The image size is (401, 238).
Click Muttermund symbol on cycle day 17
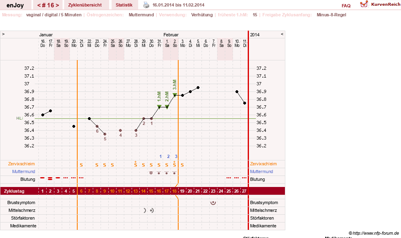click(x=167, y=173)
